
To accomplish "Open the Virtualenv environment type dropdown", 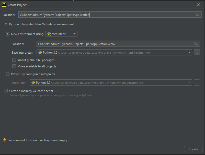I will pyautogui.click(x=61, y=34).
